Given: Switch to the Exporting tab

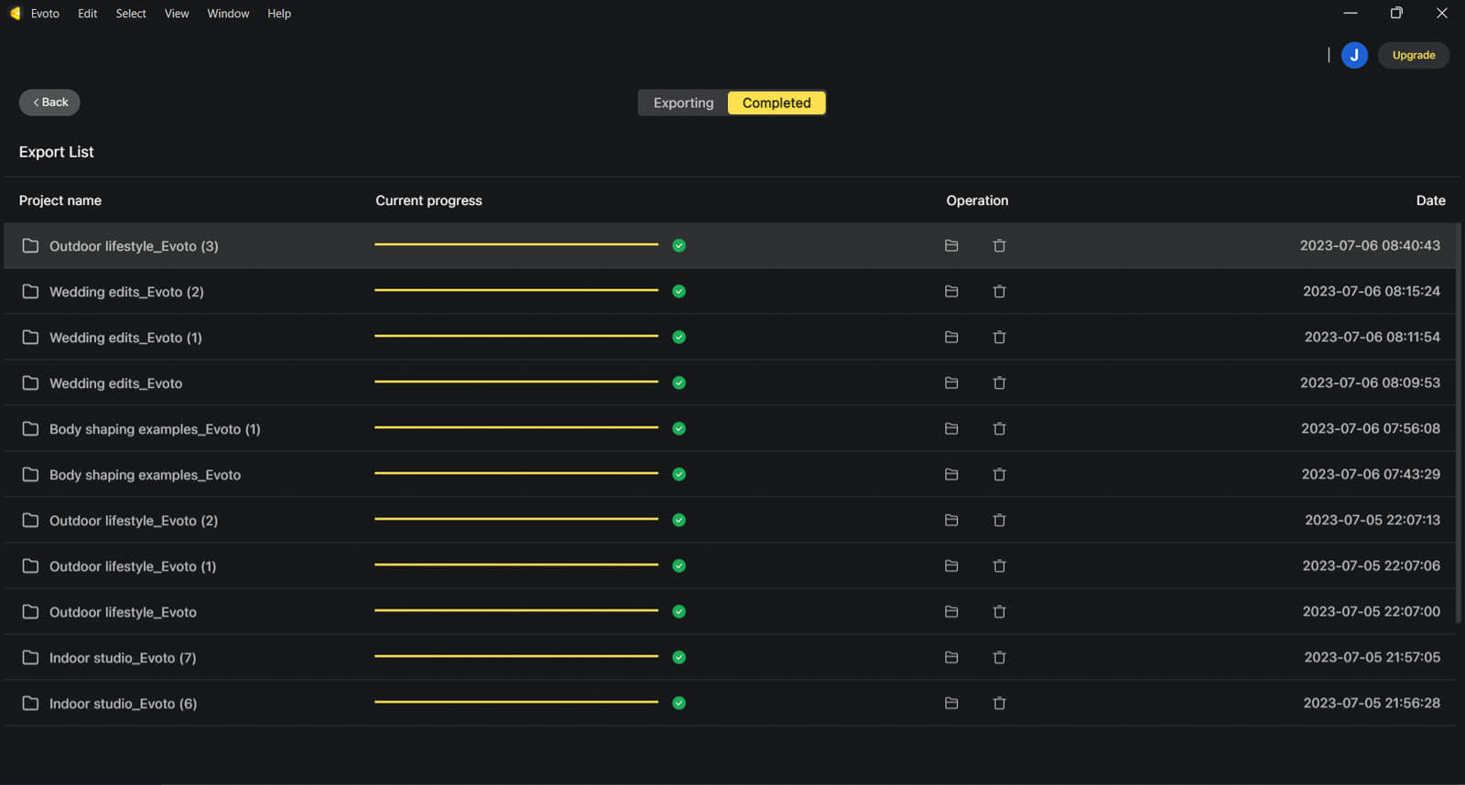Looking at the screenshot, I should point(683,102).
